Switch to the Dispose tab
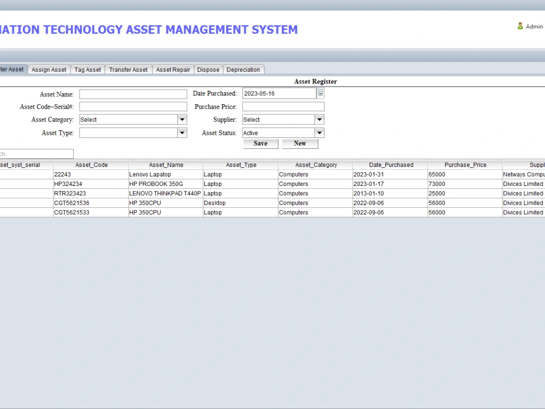545x409 pixels. click(x=208, y=69)
